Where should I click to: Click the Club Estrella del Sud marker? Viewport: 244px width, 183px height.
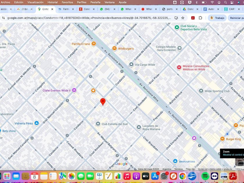coord(98,124)
